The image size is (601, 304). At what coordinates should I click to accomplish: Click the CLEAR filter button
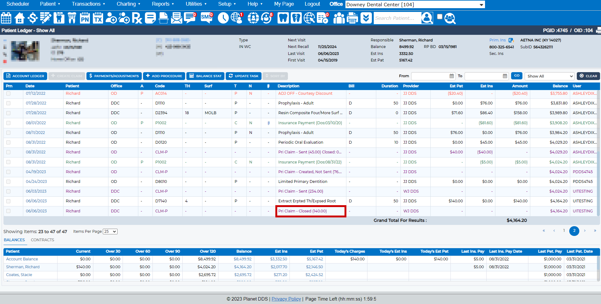(x=588, y=76)
